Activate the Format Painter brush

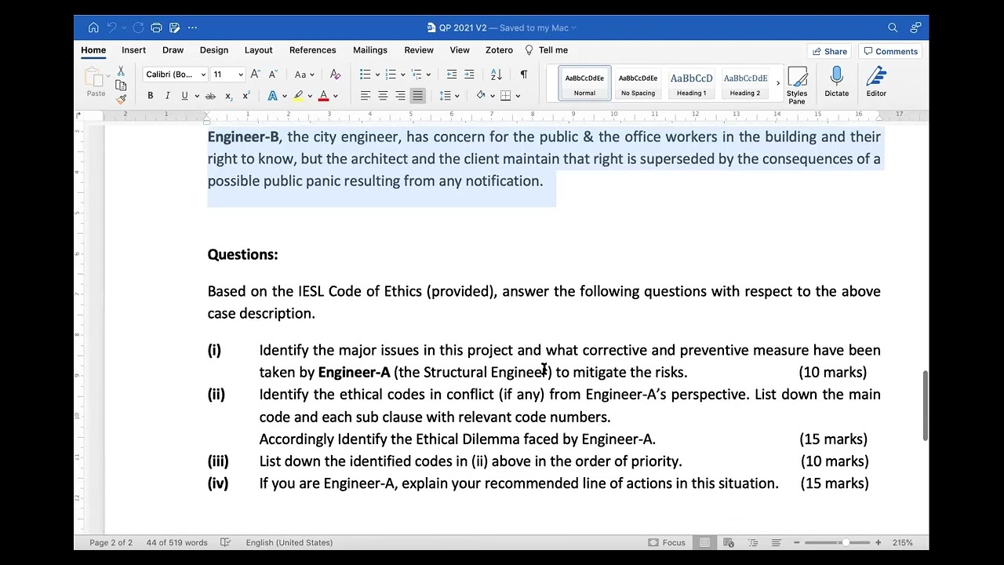[x=121, y=99]
